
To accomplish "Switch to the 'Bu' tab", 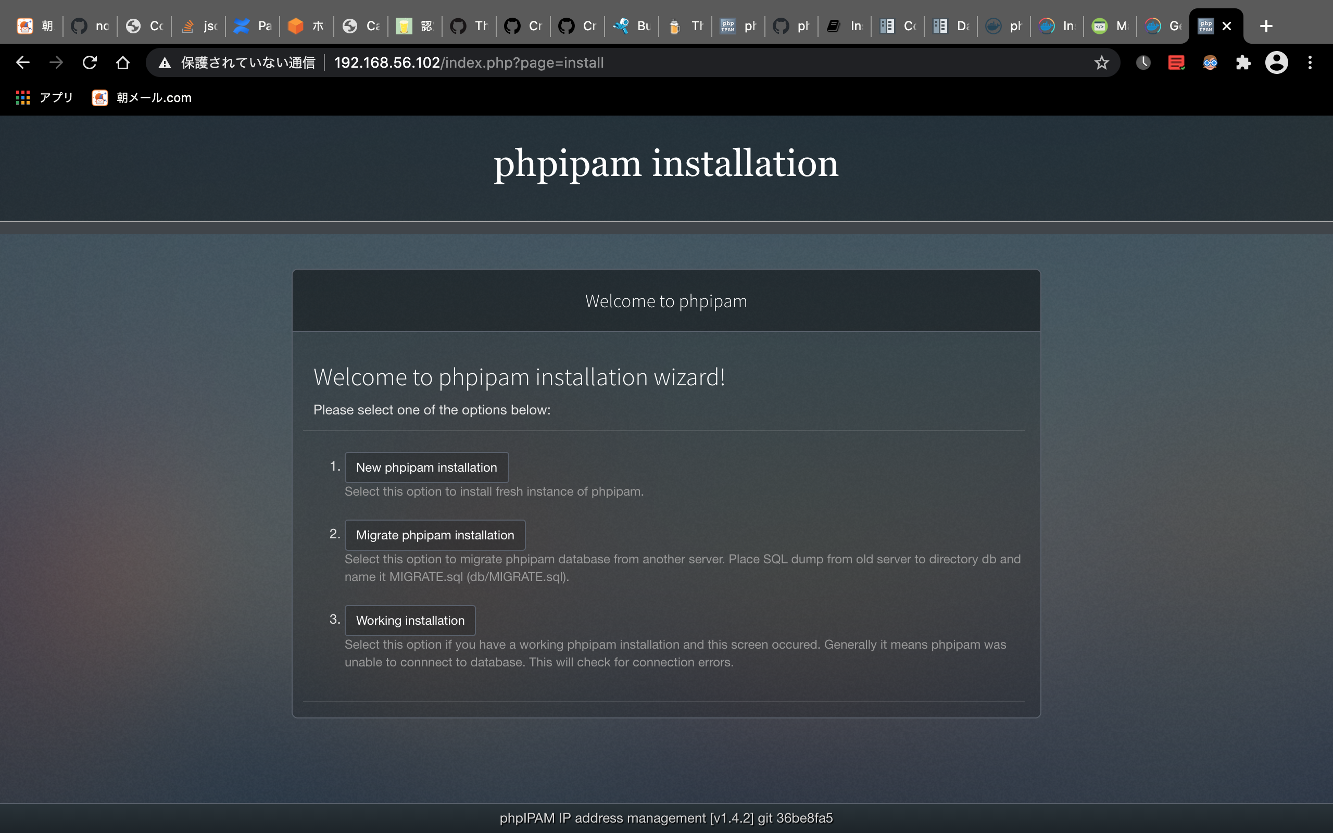I will point(631,26).
